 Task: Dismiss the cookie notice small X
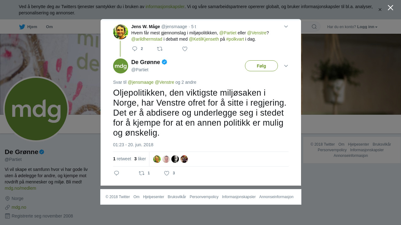(380, 10)
